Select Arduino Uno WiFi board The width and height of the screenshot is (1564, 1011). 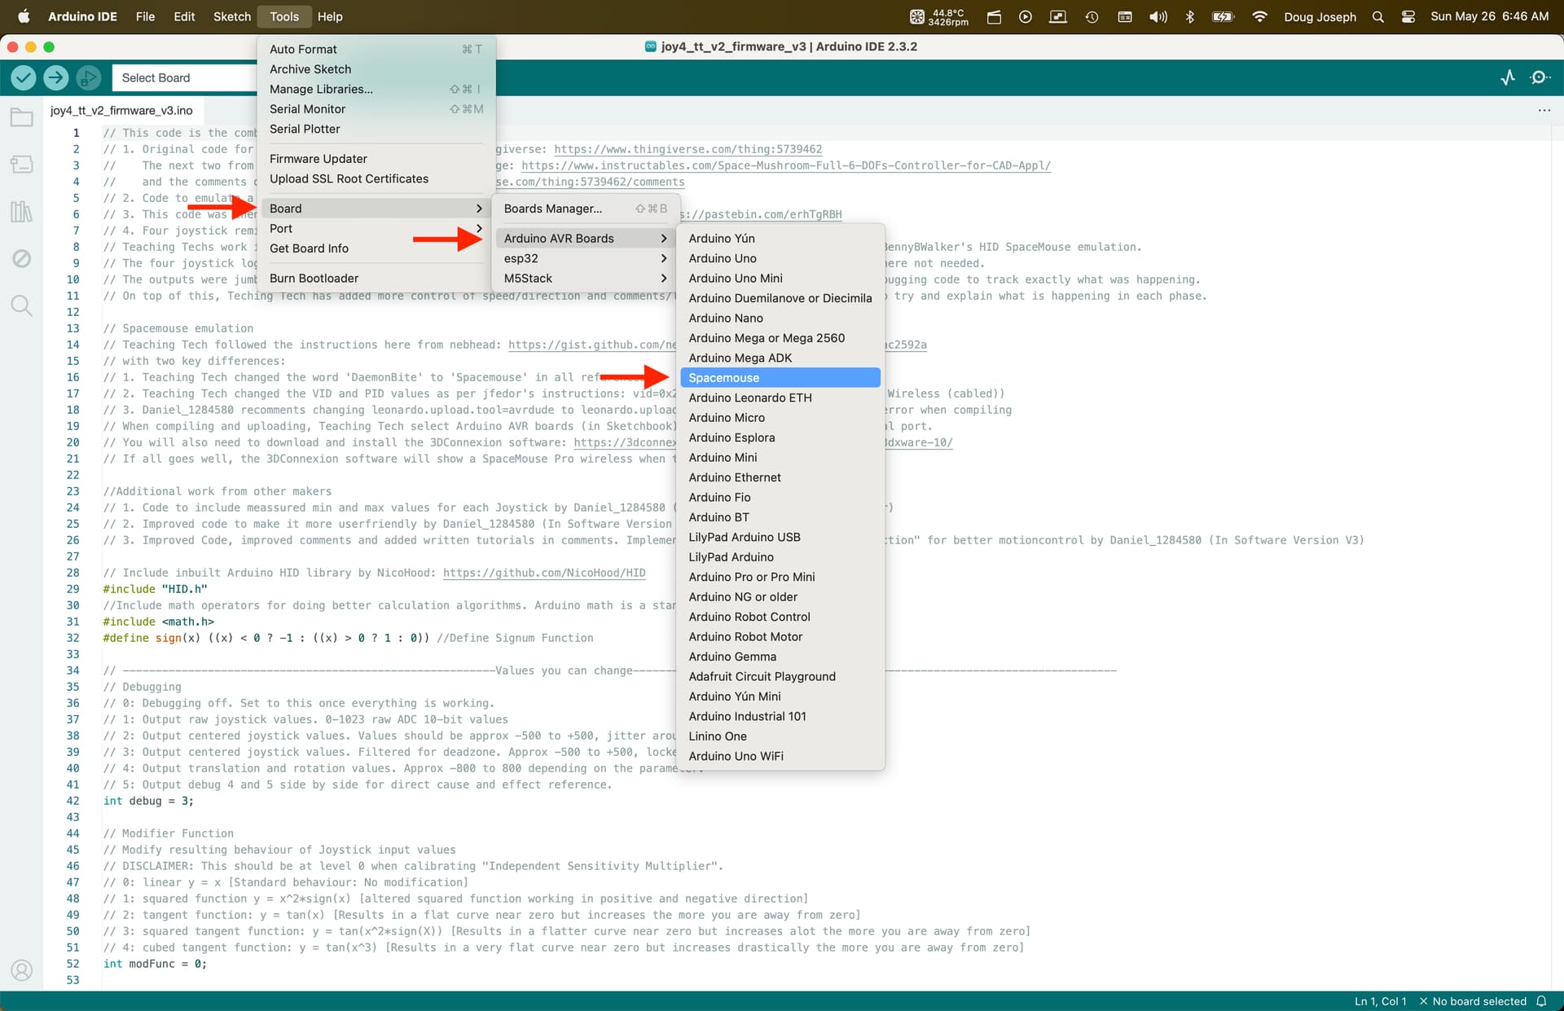[x=780, y=757]
